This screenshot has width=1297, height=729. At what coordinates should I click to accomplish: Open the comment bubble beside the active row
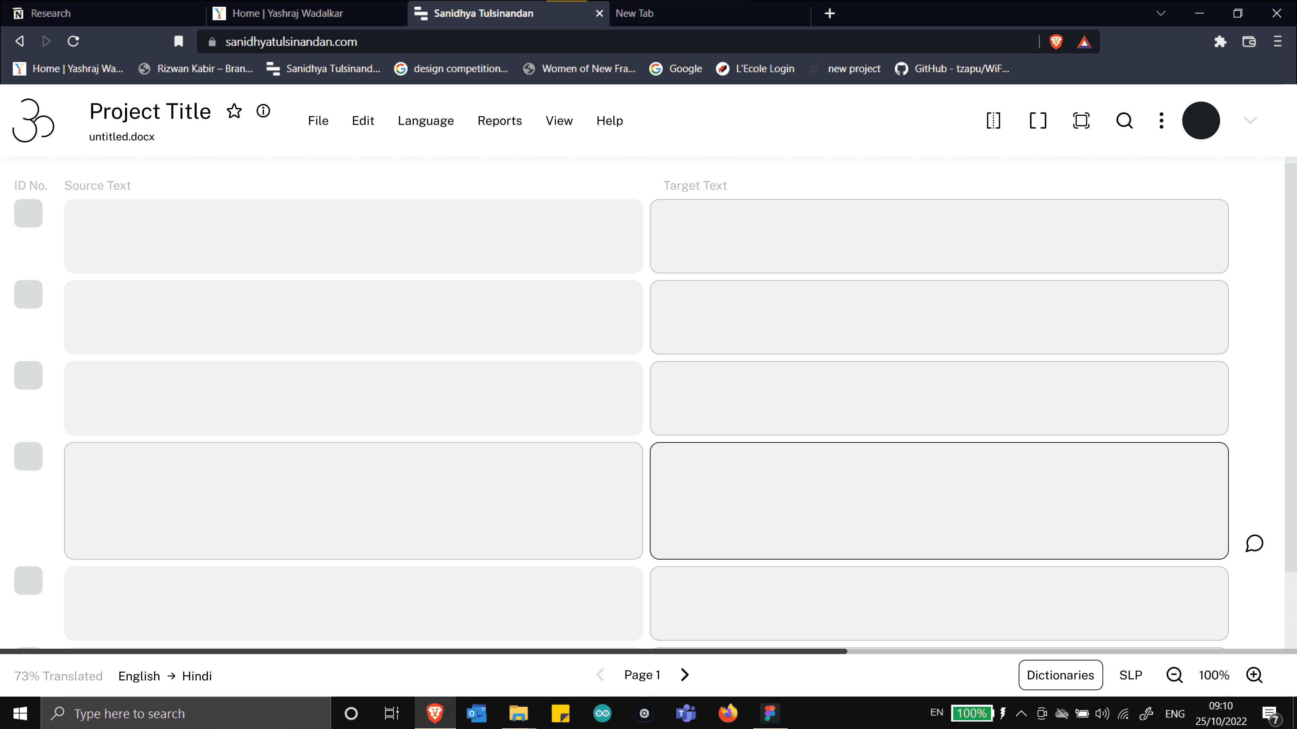1254,543
